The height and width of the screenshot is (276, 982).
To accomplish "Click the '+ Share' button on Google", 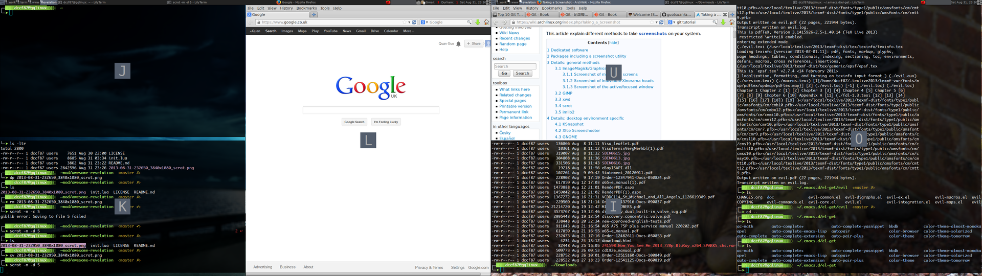I will point(474,44).
